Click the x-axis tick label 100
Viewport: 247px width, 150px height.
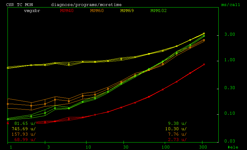(x=166, y=147)
